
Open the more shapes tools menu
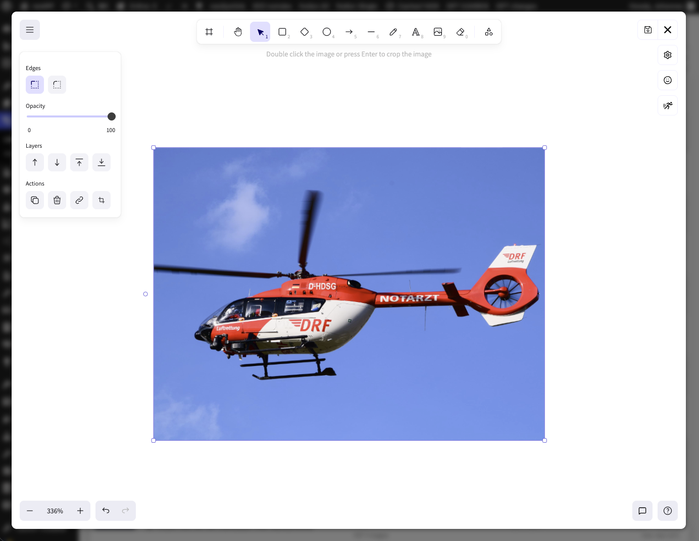click(x=489, y=32)
